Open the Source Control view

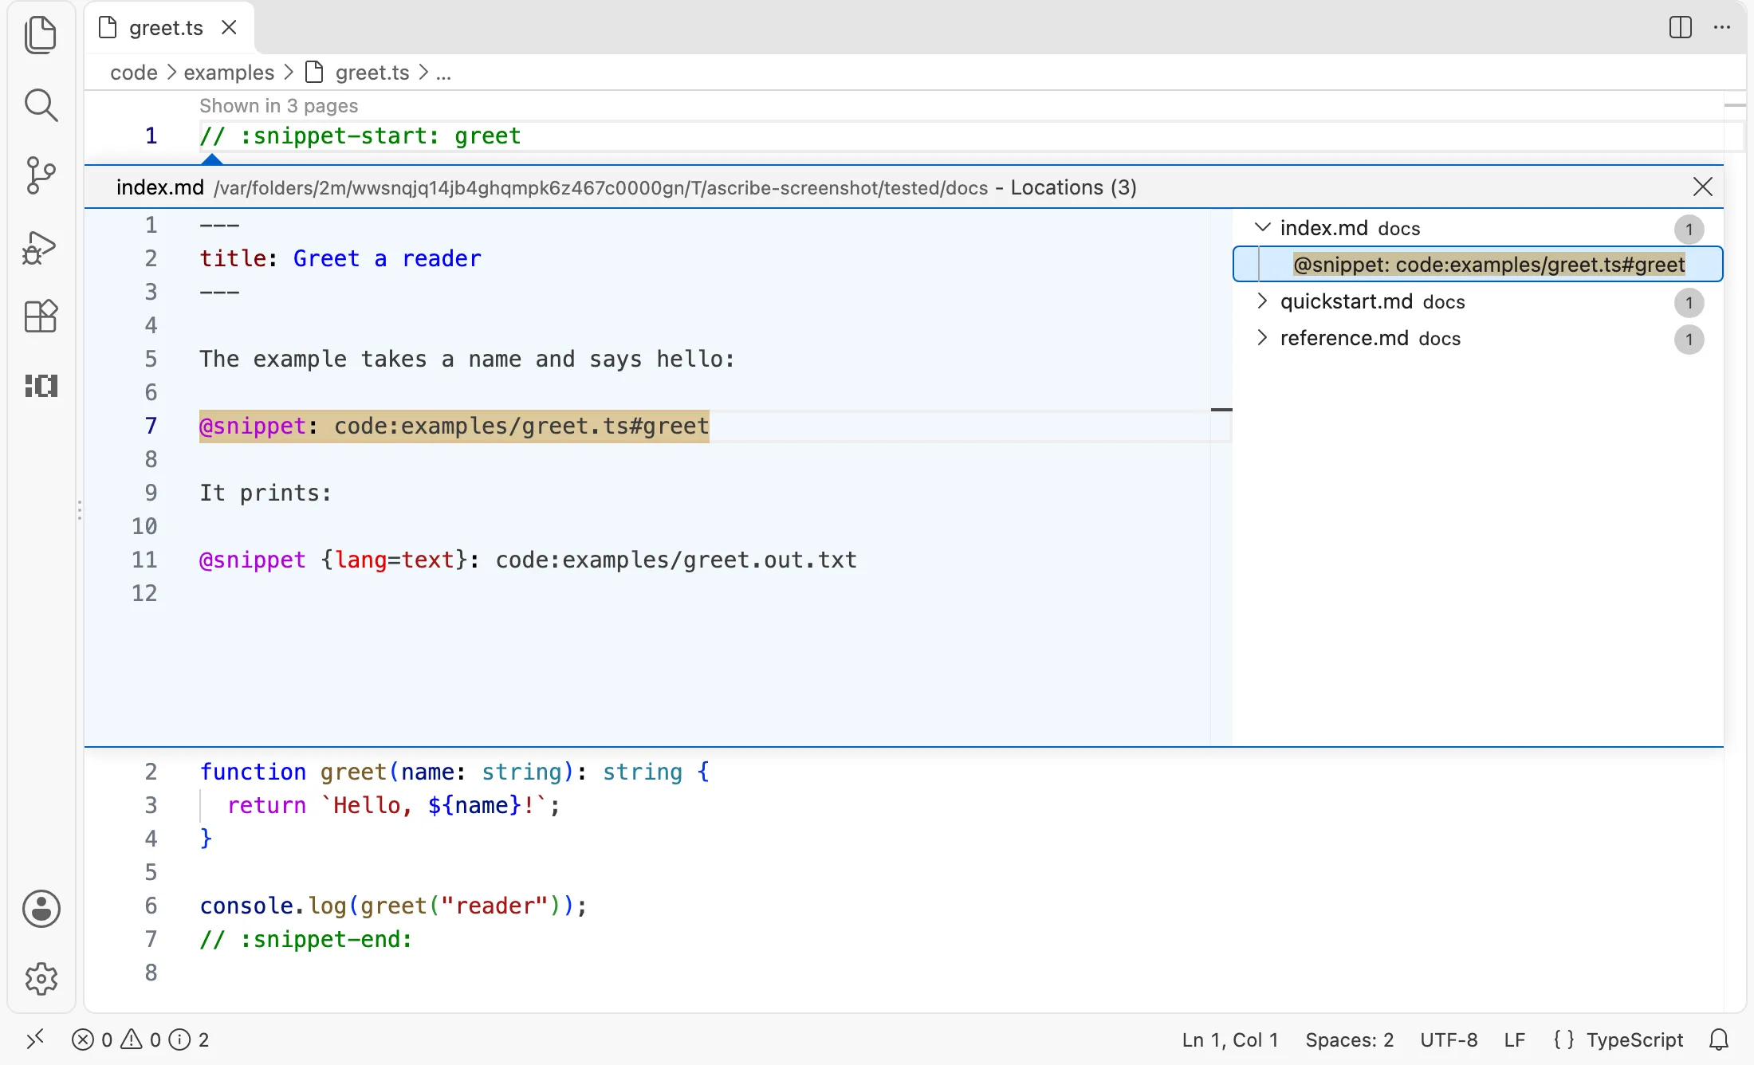(x=41, y=175)
